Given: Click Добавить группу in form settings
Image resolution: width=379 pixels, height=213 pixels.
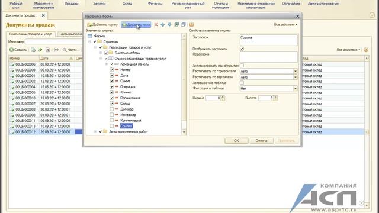Looking at the screenshot, I should click(102, 25).
